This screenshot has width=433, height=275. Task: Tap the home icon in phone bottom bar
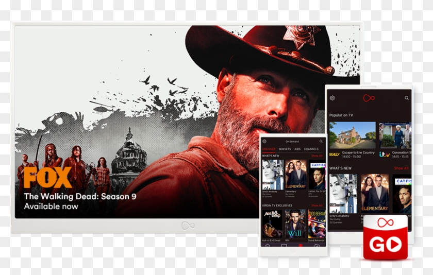(267, 247)
